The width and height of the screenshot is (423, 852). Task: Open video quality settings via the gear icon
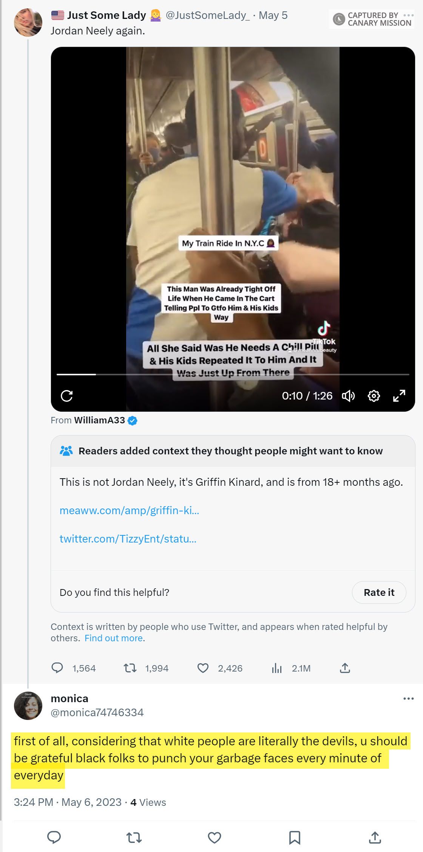(x=374, y=396)
